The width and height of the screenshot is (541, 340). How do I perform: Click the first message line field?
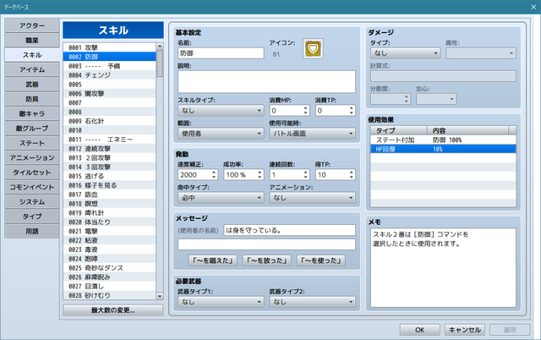[289, 230]
